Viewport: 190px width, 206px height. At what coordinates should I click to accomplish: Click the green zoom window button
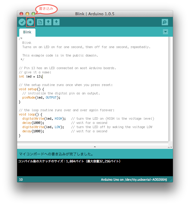(x=33, y=14)
